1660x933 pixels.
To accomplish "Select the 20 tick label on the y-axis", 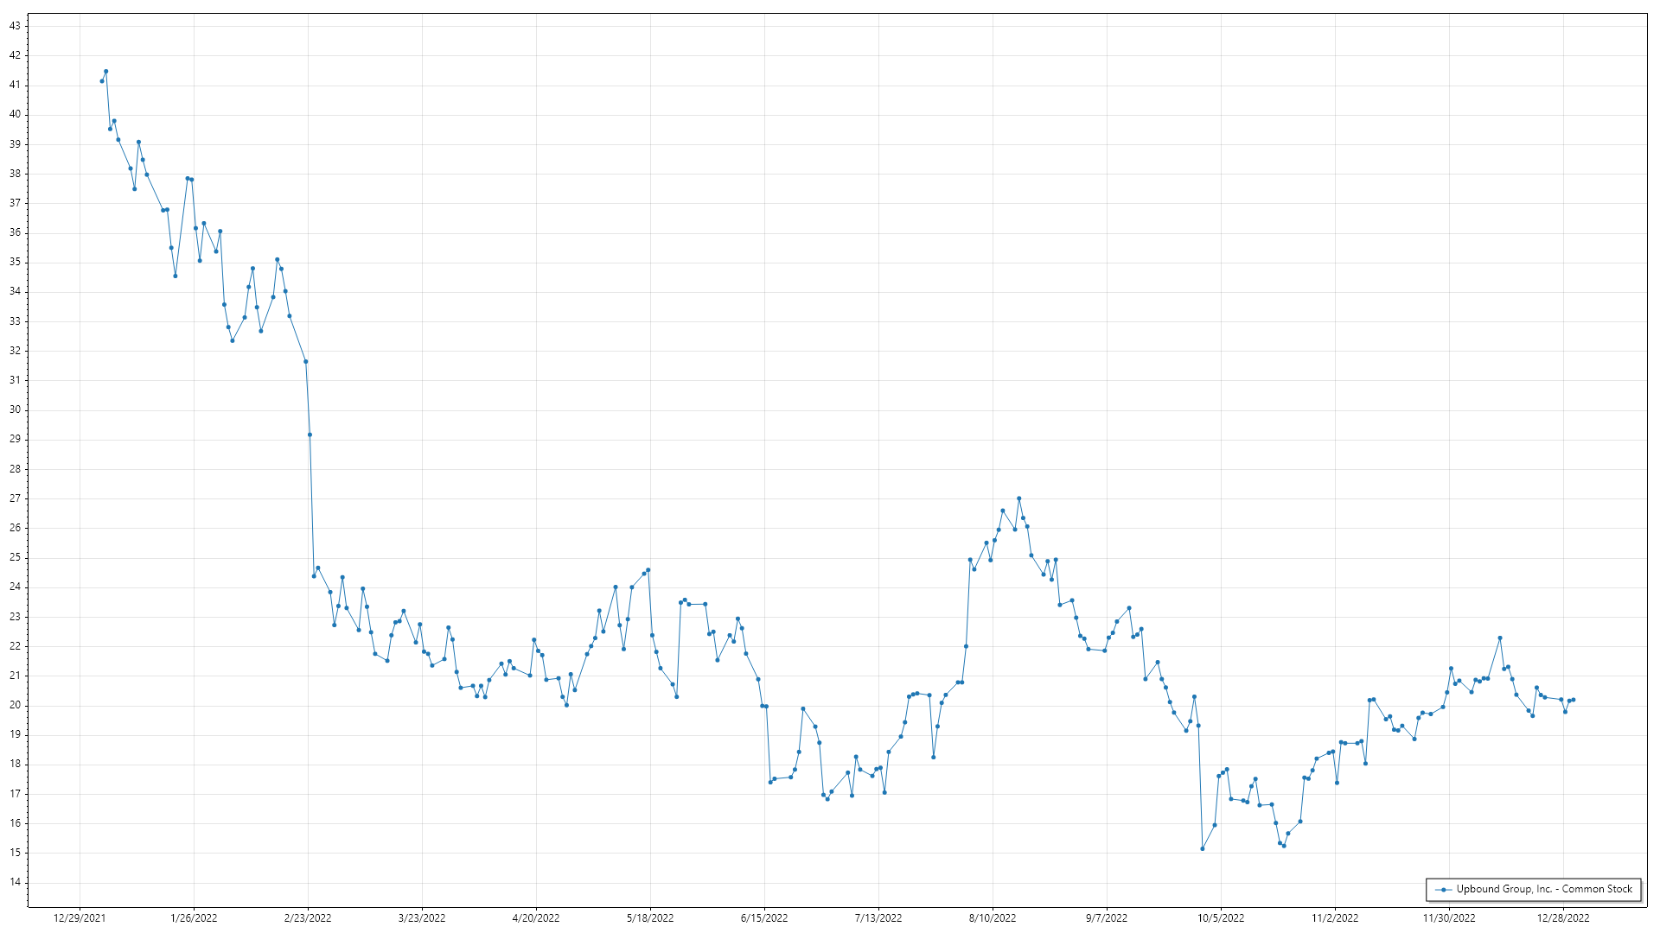I will [x=15, y=705].
